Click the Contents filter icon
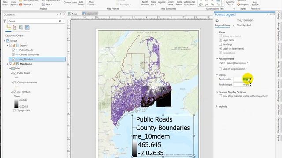This screenshot has height=158, width=282. 5,22
